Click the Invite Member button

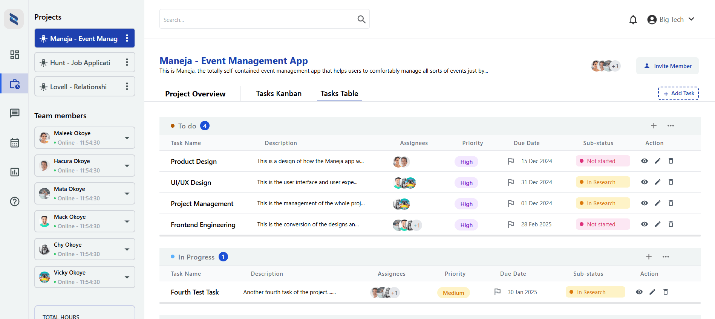(667, 66)
